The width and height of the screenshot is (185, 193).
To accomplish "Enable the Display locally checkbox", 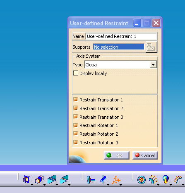I will (x=76, y=73).
